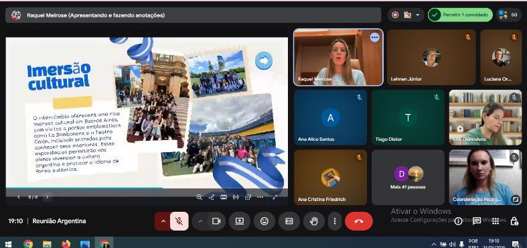Screen dimensions: 527x248
Task: Open Windows Start menu
Action: pos(8,243)
